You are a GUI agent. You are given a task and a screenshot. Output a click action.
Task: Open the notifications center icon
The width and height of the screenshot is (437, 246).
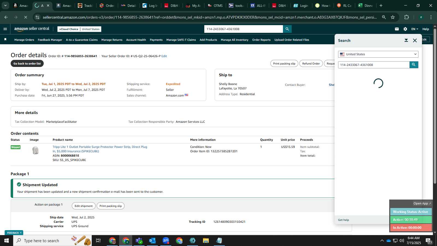point(429,241)
